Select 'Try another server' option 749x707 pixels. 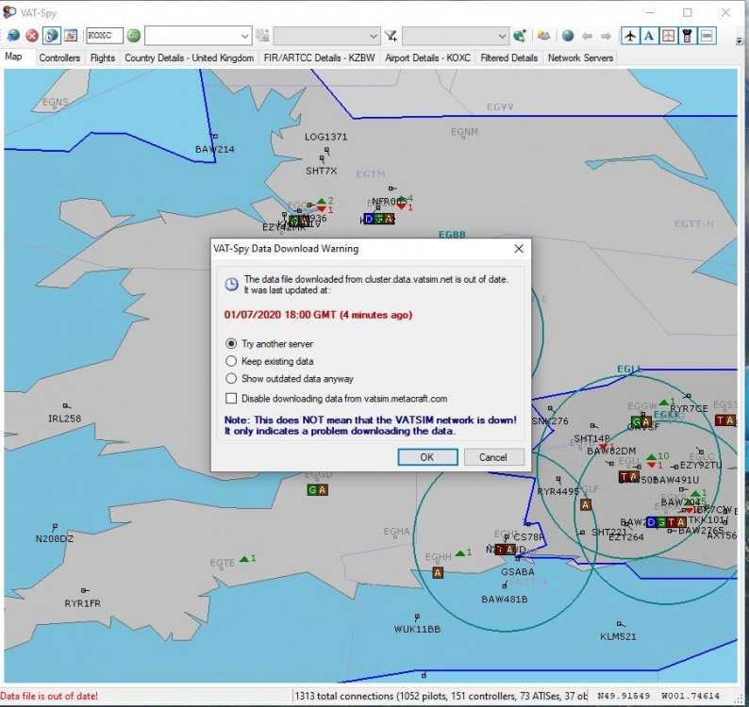(x=232, y=344)
